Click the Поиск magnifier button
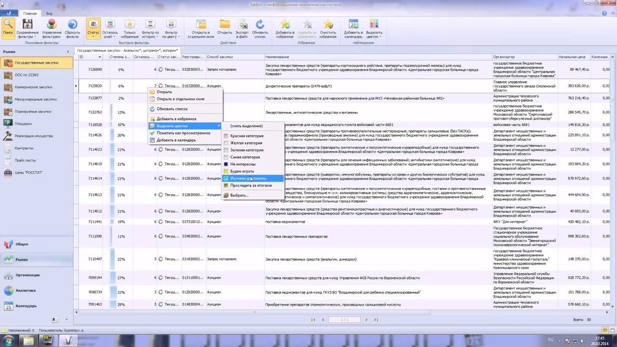The image size is (617, 347). [x=8, y=28]
